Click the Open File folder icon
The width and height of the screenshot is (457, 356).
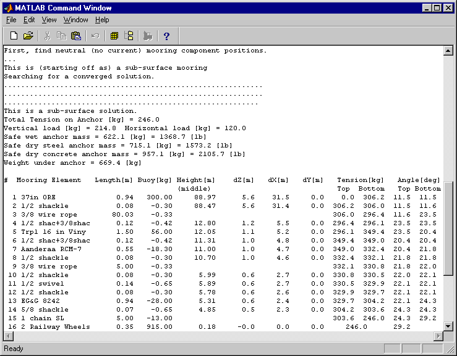tap(28, 36)
